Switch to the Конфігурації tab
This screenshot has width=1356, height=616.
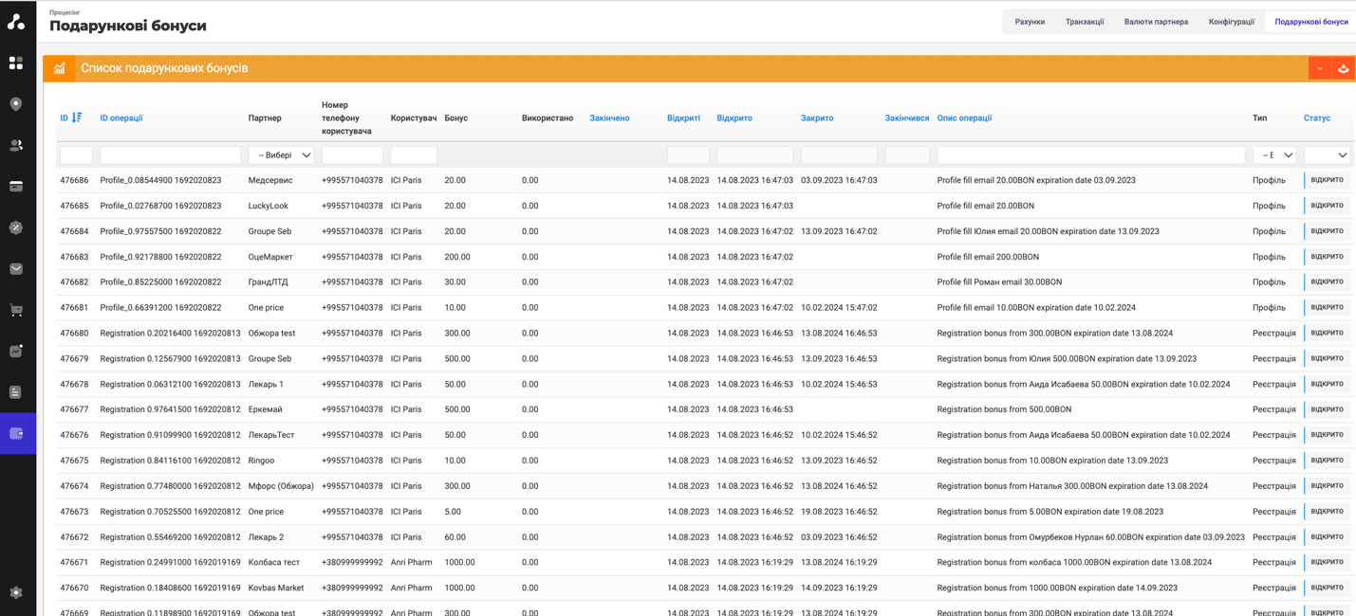tap(1231, 22)
